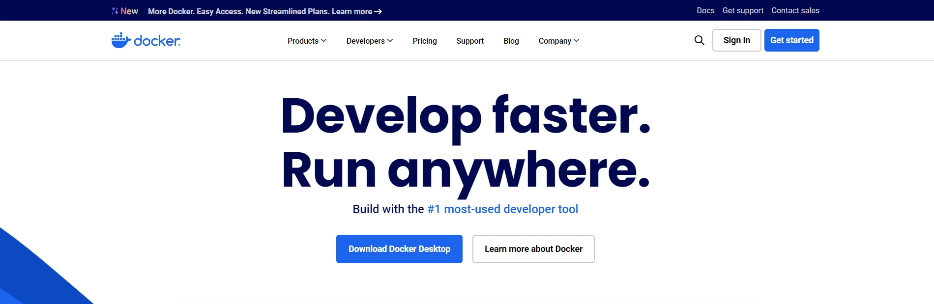Open the Support nav item
The image size is (934, 304).
point(470,41)
